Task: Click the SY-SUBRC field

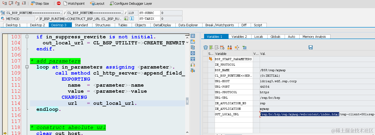Action: tap(149, 13)
